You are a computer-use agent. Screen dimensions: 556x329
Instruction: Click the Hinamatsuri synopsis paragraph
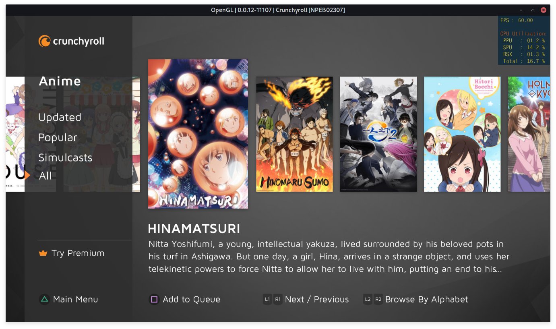(x=329, y=257)
